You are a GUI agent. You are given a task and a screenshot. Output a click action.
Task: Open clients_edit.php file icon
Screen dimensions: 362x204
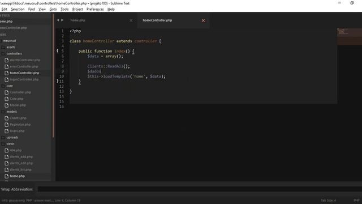tap(6, 163)
